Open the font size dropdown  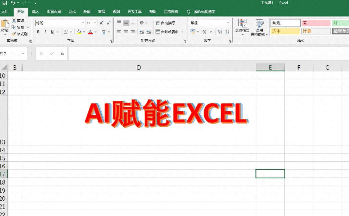95,23
